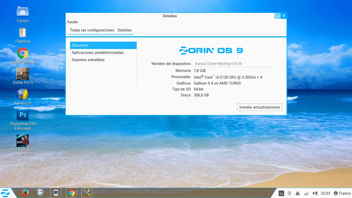Open the Es keyboard layout indicator
The width and height of the screenshot is (352, 198).
tap(282, 193)
